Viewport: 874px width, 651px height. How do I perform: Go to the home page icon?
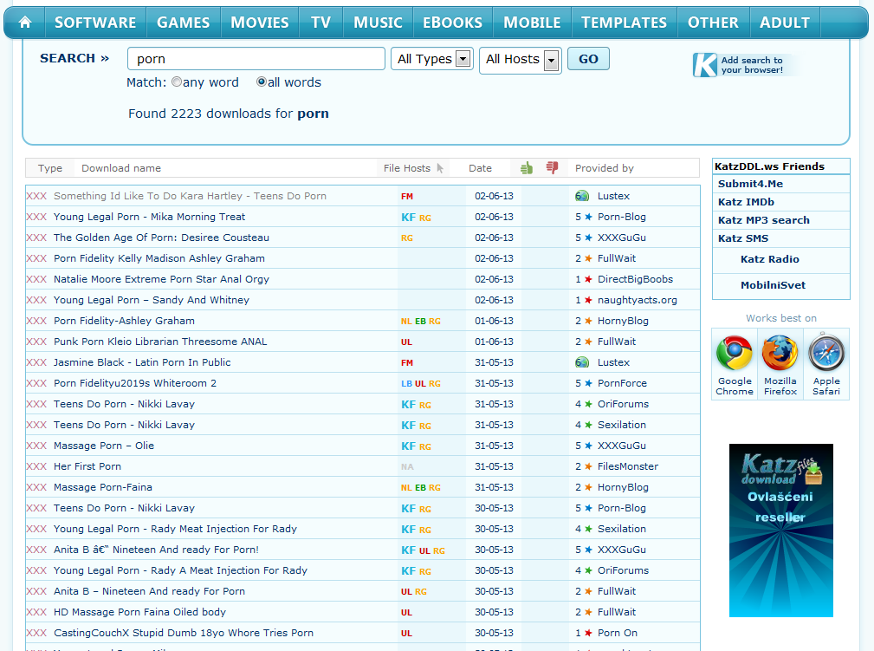25,23
